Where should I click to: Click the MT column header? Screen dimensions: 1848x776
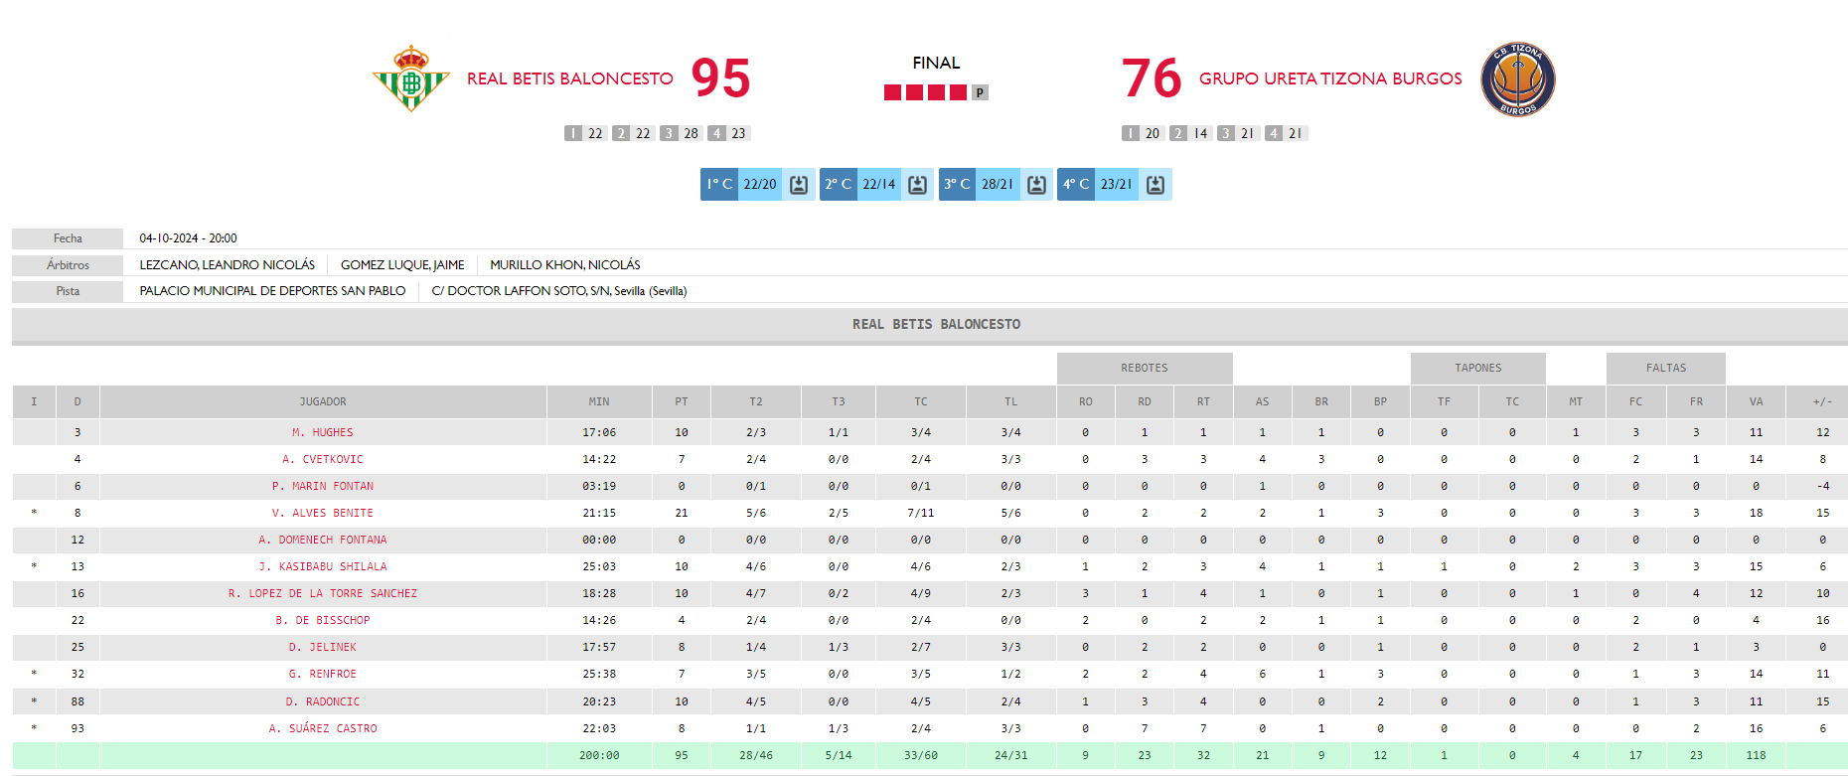(1576, 402)
